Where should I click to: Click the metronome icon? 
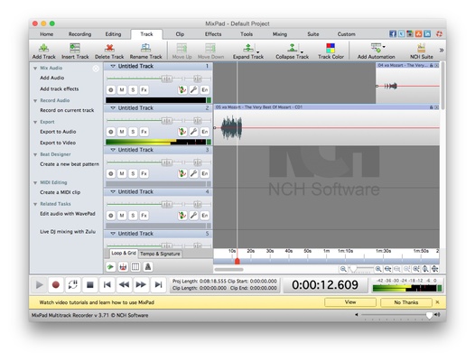pyautogui.click(x=148, y=267)
